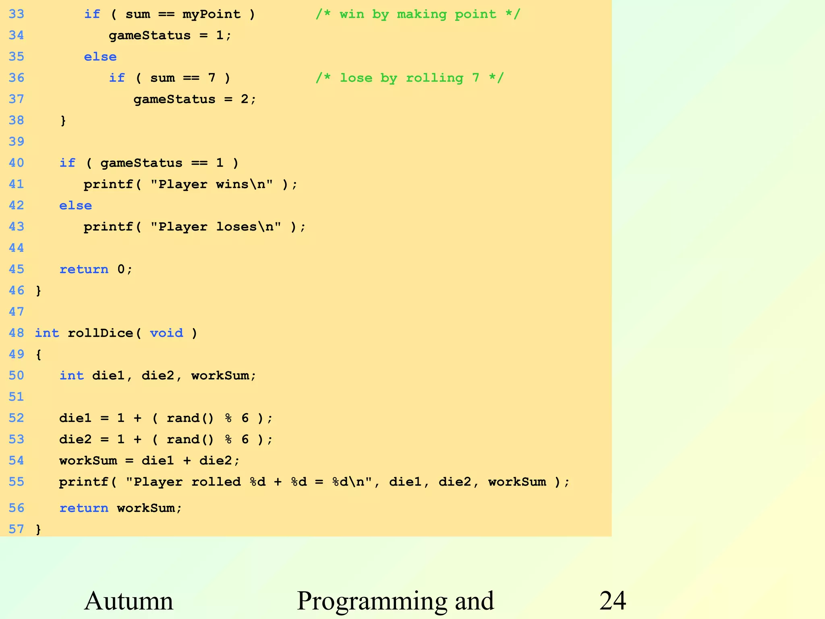This screenshot has height=619, width=825.
Task: Select the line 'gameStatus = 1;'
Action: click(x=170, y=35)
